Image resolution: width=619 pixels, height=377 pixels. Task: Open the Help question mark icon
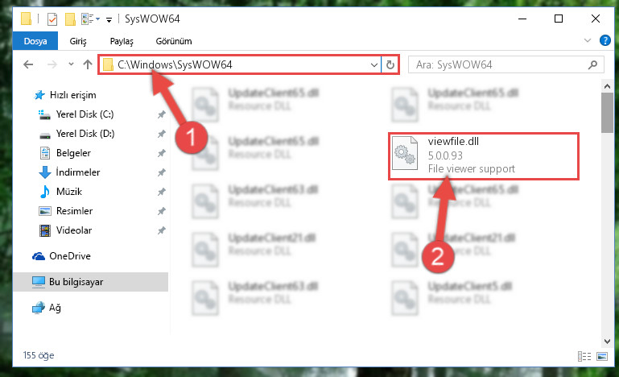[x=605, y=40]
